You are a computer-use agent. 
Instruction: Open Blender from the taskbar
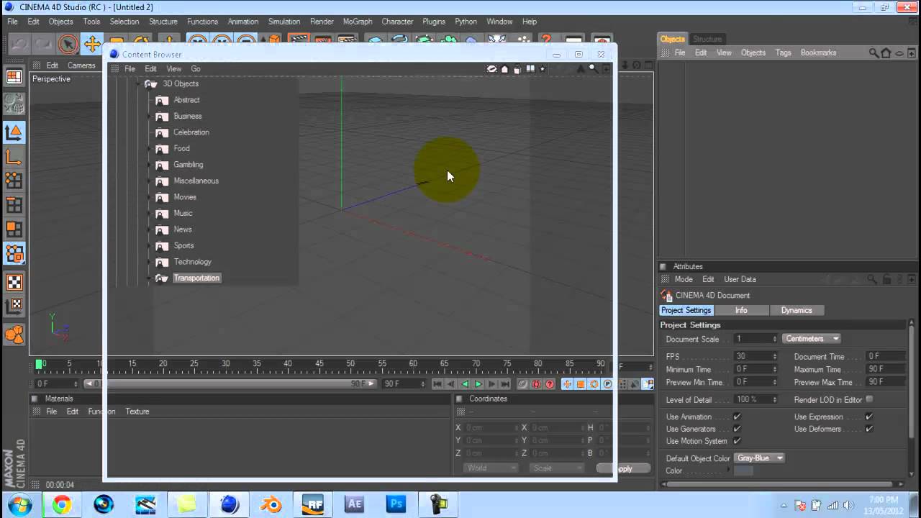pos(271,504)
